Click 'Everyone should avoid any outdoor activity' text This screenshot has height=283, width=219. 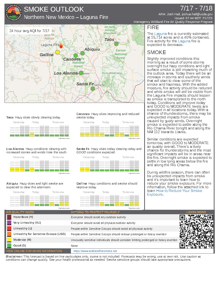[98, 217]
